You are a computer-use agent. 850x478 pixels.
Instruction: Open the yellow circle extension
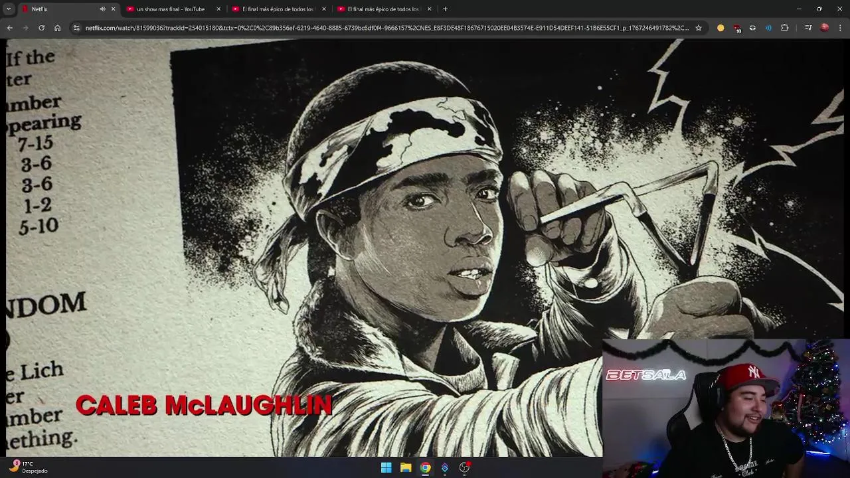pos(721,28)
